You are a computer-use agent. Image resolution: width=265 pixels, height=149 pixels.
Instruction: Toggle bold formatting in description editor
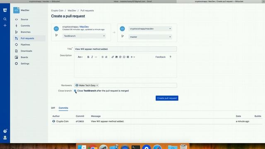[x=88, y=57]
